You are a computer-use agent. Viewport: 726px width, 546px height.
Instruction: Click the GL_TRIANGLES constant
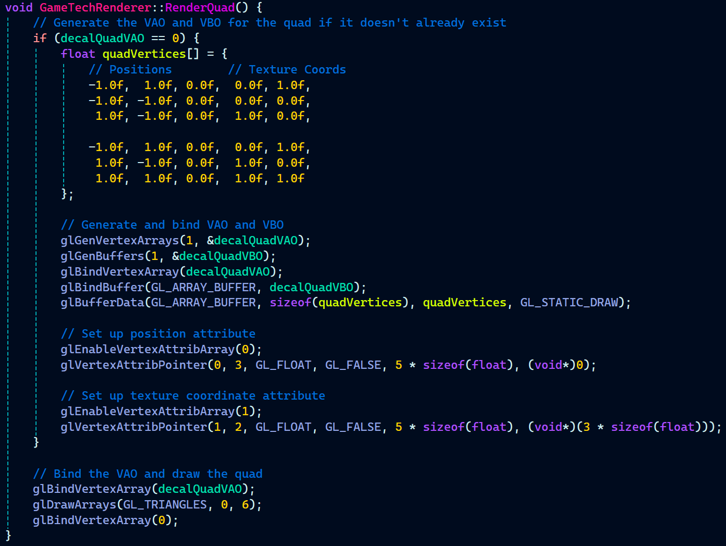tap(165, 504)
